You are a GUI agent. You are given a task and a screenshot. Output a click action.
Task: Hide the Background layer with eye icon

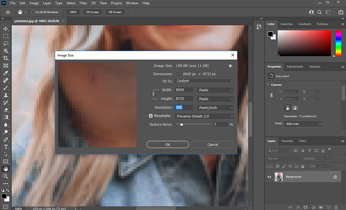tap(269, 177)
